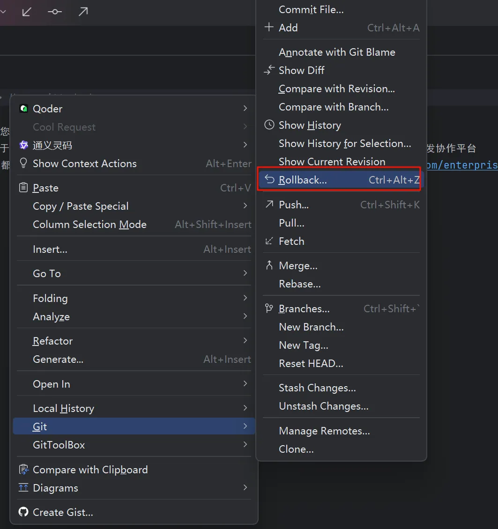Click the Commit node icon in the toolbar
The height and width of the screenshot is (529, 498).
pyautogui.click(x=55, y=12)
